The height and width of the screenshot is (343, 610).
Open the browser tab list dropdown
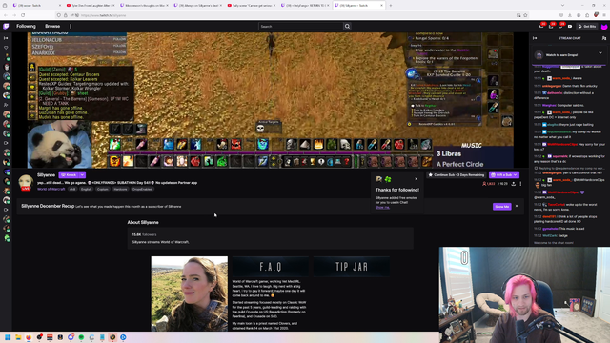coord(562,5)
